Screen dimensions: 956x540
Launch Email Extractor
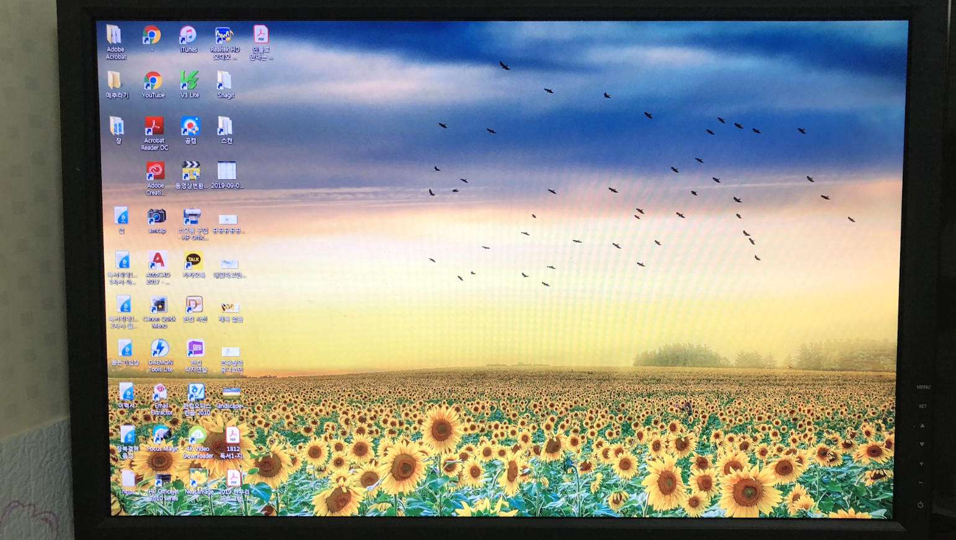[x=161, y=399]
